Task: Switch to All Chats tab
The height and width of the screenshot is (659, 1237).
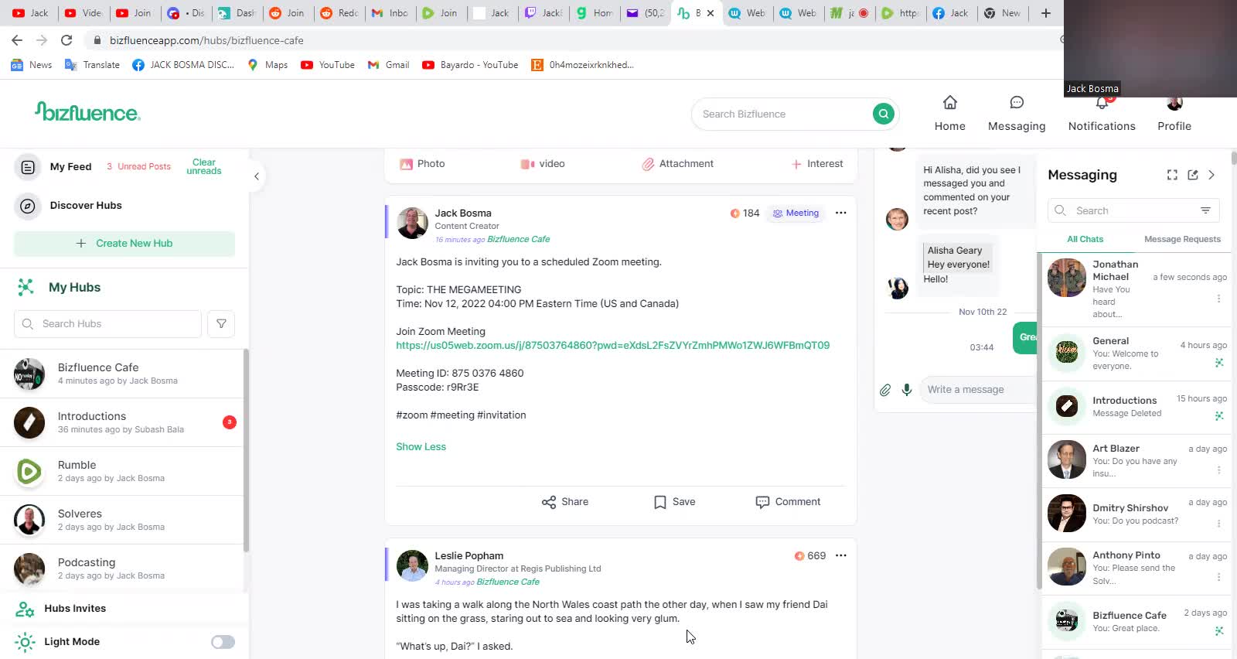Action: point(1085,239)
